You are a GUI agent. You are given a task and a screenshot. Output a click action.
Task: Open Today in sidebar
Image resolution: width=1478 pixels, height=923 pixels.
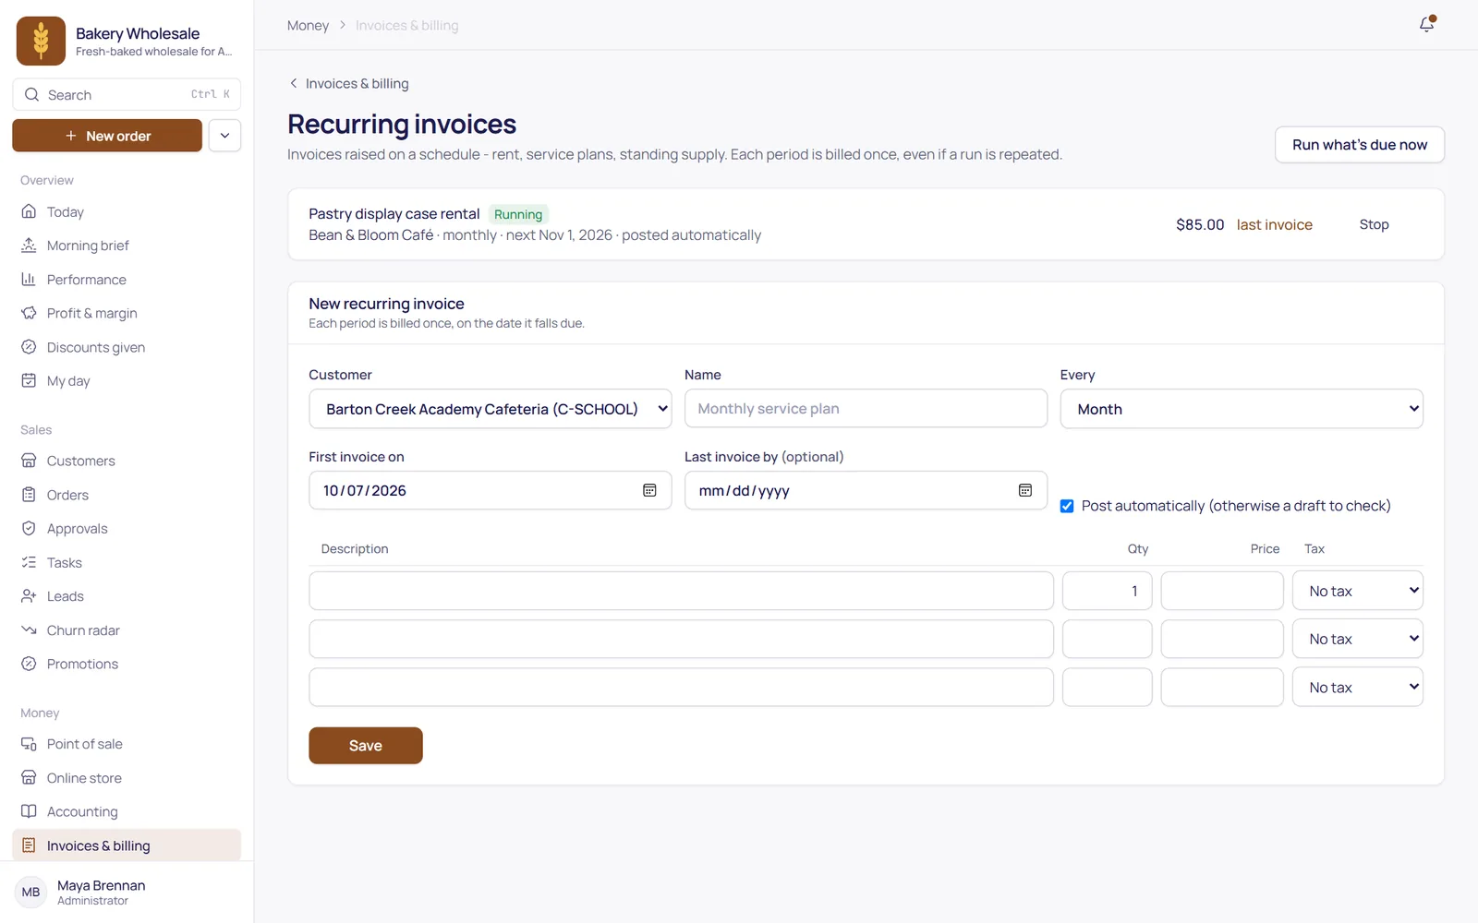127,211
